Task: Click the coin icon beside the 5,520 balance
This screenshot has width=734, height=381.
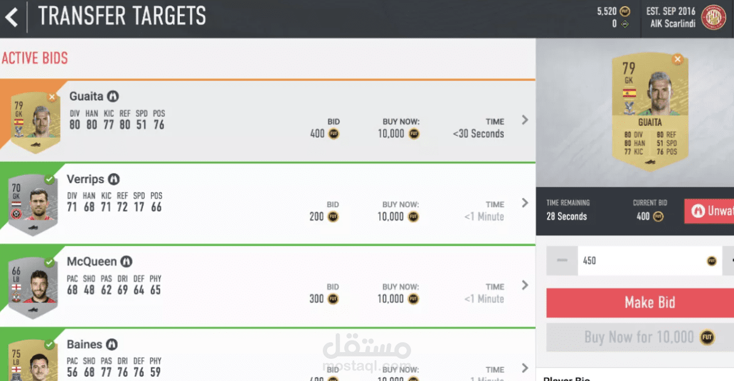Action: point(625,11)
